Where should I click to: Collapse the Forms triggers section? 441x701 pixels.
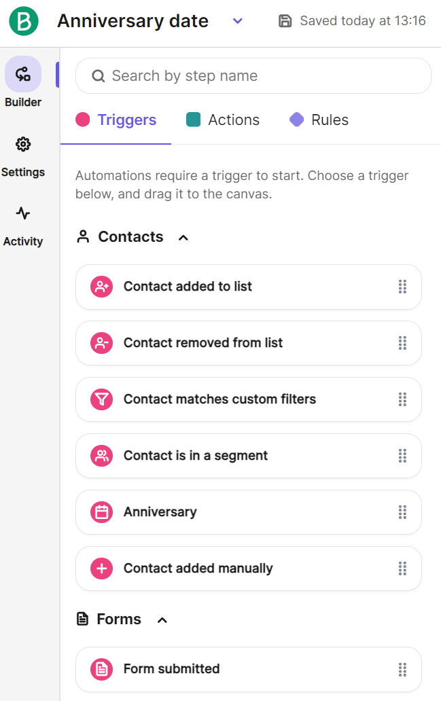click(x=161, y=619)
